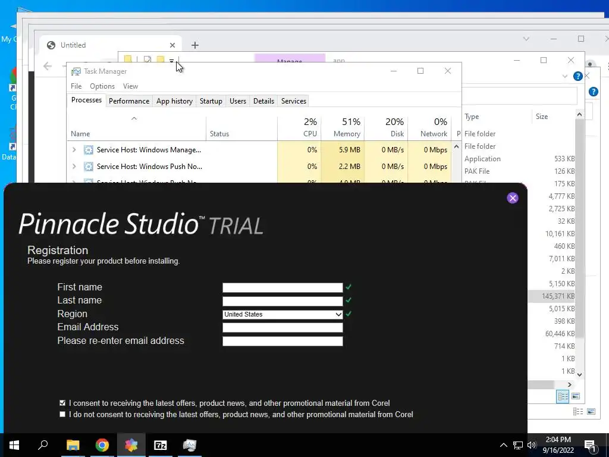Click gear icon for Windows Push No row
The image size is (609, 457).
point(89,167)
